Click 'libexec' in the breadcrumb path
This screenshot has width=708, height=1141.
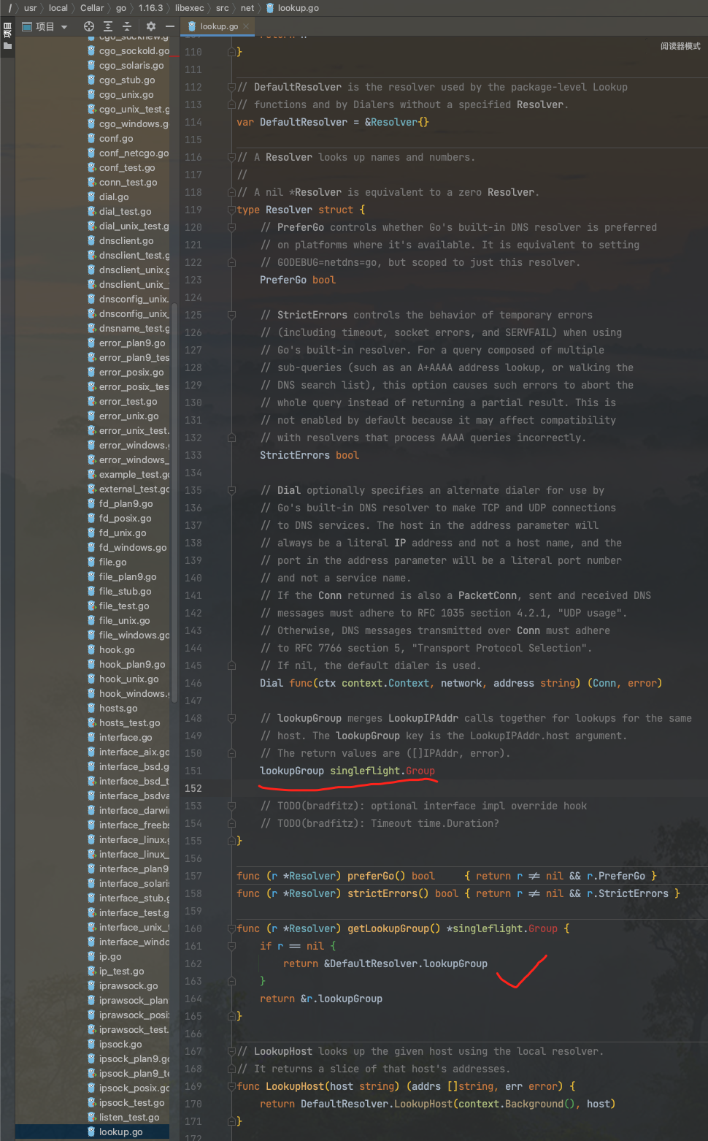tap(189, 8)
